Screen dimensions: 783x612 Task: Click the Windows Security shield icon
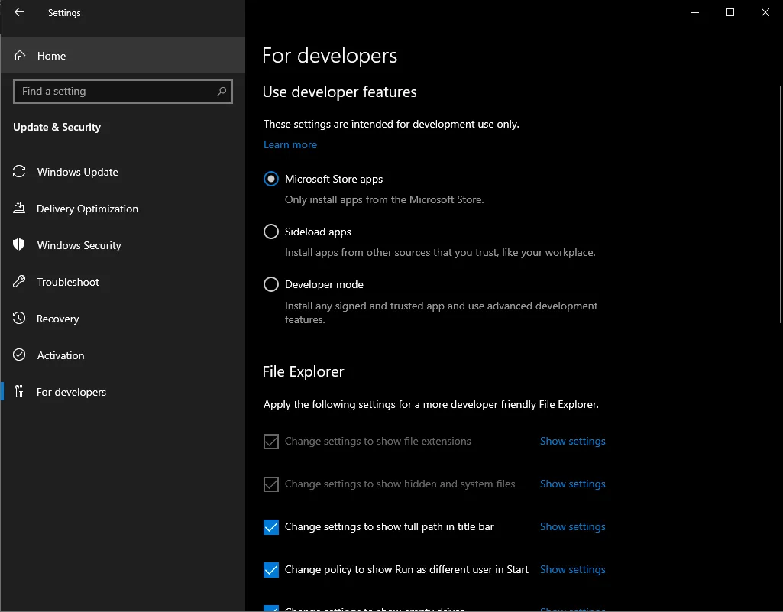19,244
